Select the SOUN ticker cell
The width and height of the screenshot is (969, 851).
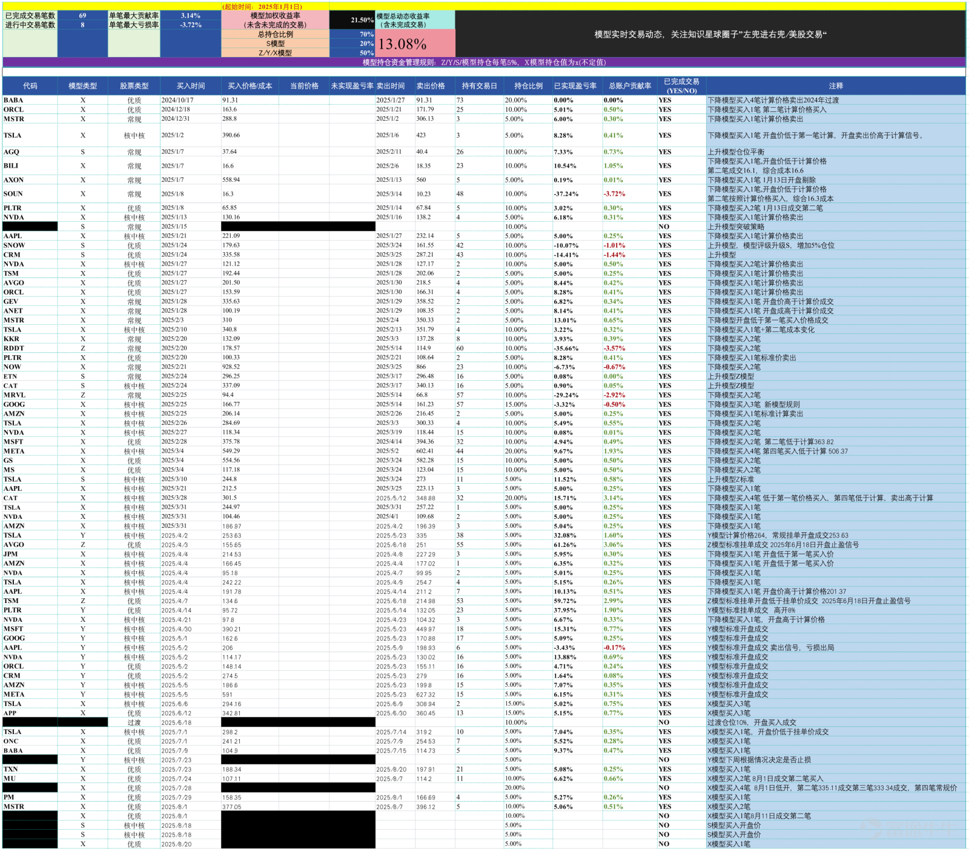tap(30, 194)
